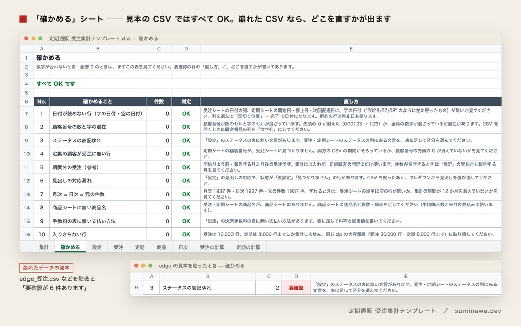Viewport: 521px width, 326px height.
Task: Select cell 商品シートに無い商品名
Action: tap(98, 208)
